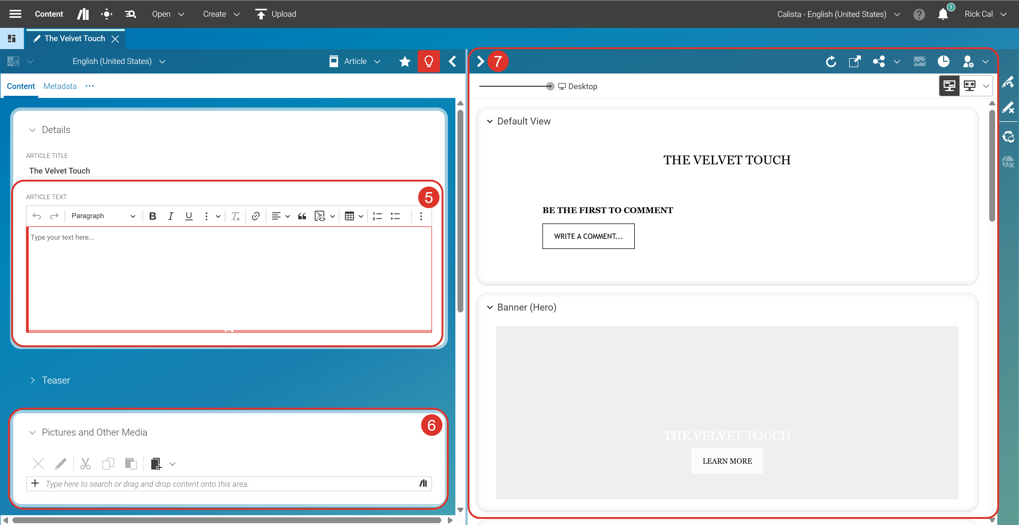Click Write a Comment button
This screenshot has width=1019, height=525.
click(x=588, y=236)
